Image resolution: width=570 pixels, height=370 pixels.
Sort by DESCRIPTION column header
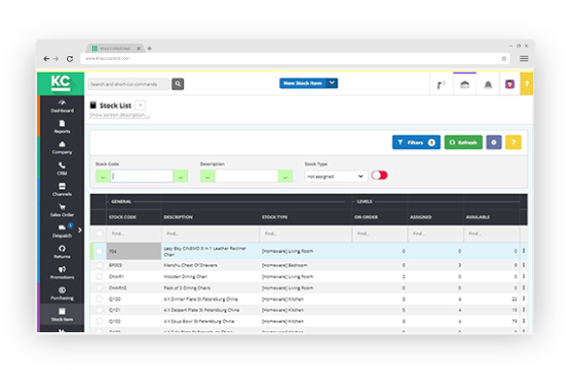178,217
